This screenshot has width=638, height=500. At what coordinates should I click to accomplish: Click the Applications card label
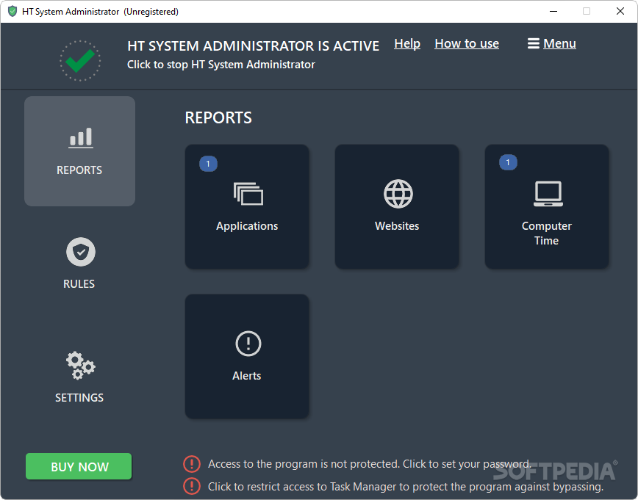[247, 226]
